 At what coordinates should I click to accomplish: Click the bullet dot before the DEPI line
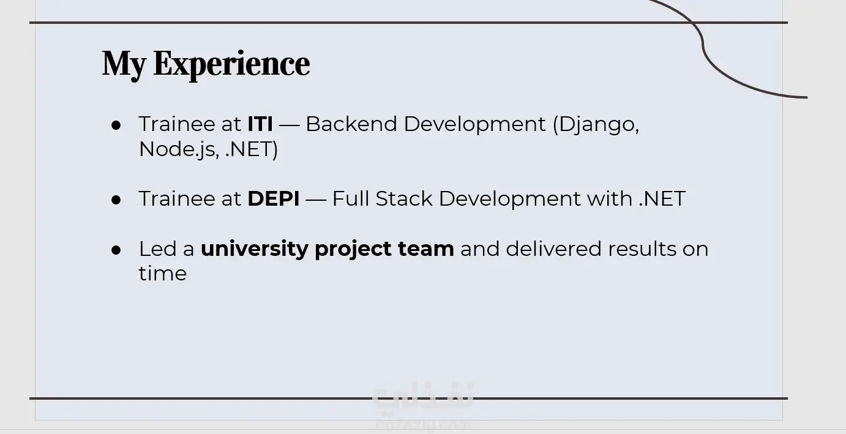pos(116,200)
